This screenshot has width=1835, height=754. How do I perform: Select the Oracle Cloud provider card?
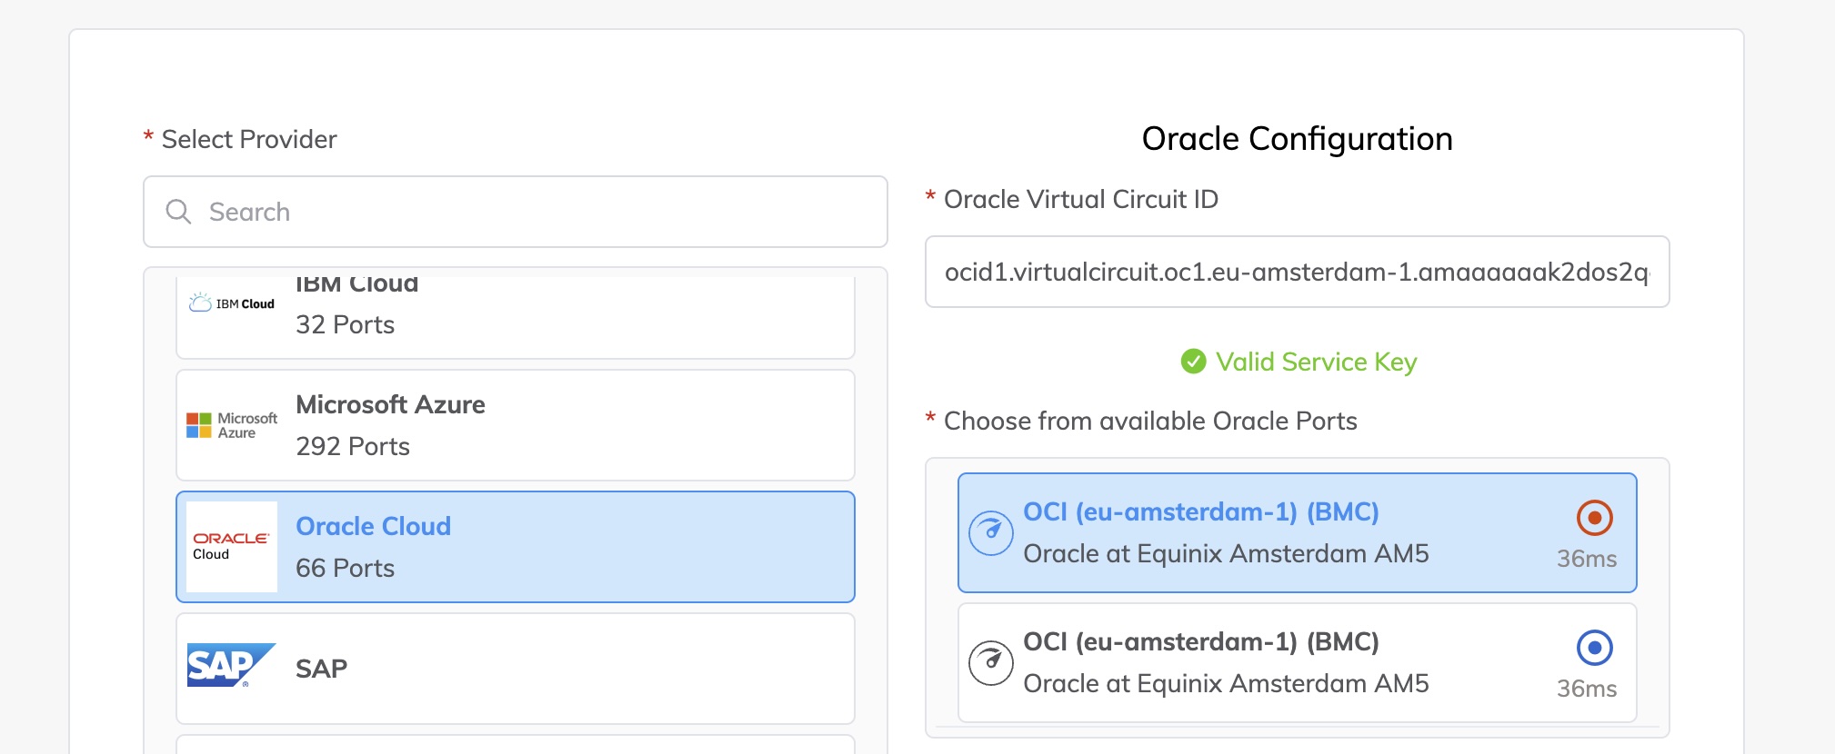[515, 546]
